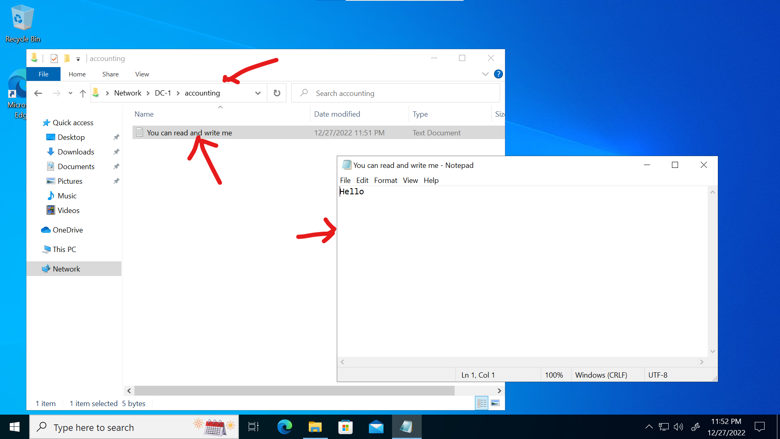Toggle the large icons view in Explorer
Viewport: 780px width, 439px height.
coord(495,402)
